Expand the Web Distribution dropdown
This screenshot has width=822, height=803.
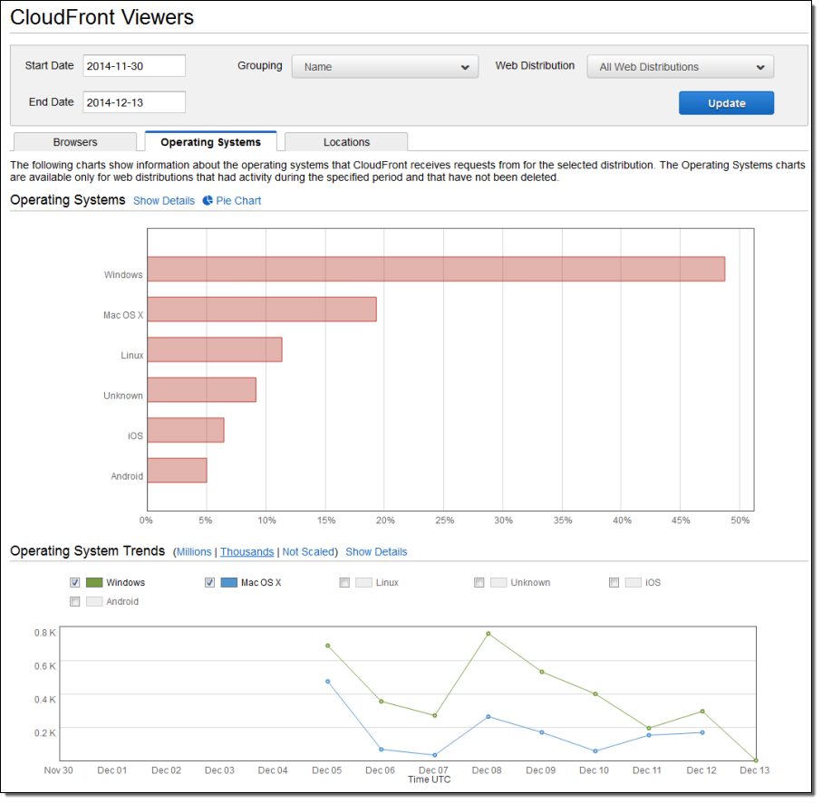pyautogui.click(x=680, y=67)
